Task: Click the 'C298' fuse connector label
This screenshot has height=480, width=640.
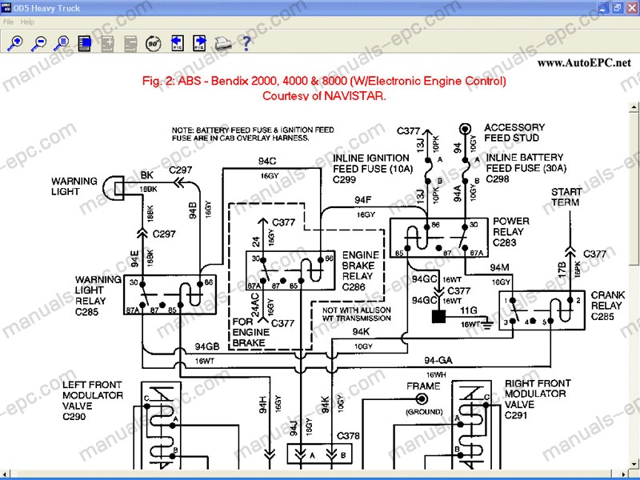Action: click(x=498, y=178)
